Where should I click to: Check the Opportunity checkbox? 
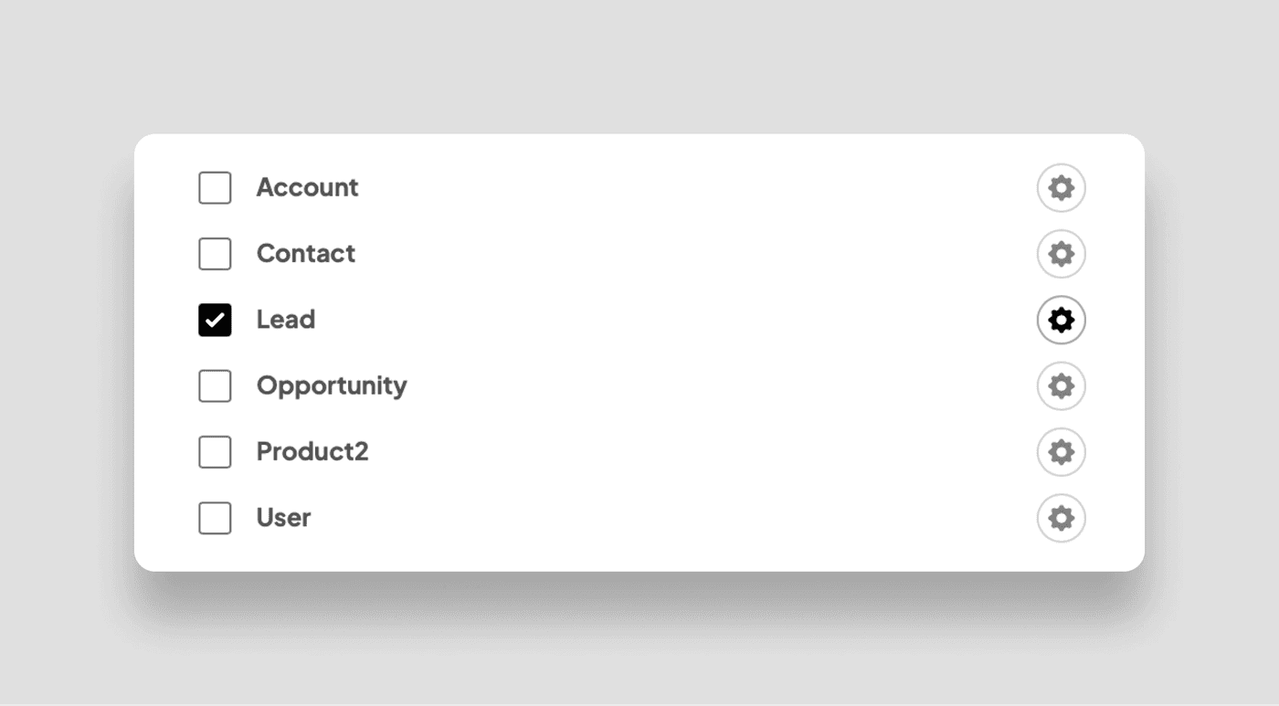tap(215, 386)
